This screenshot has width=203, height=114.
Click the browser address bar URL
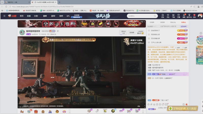[43, 7]
